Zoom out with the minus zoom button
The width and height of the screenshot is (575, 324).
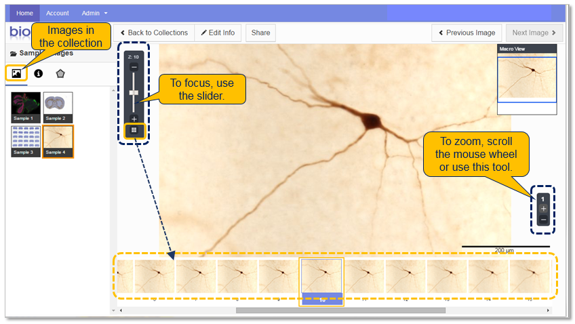tap(543, 220)
